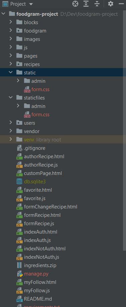Click the Select Opened File crosshair icon
The width and height of the screenshot is (126, 307).
75,4
